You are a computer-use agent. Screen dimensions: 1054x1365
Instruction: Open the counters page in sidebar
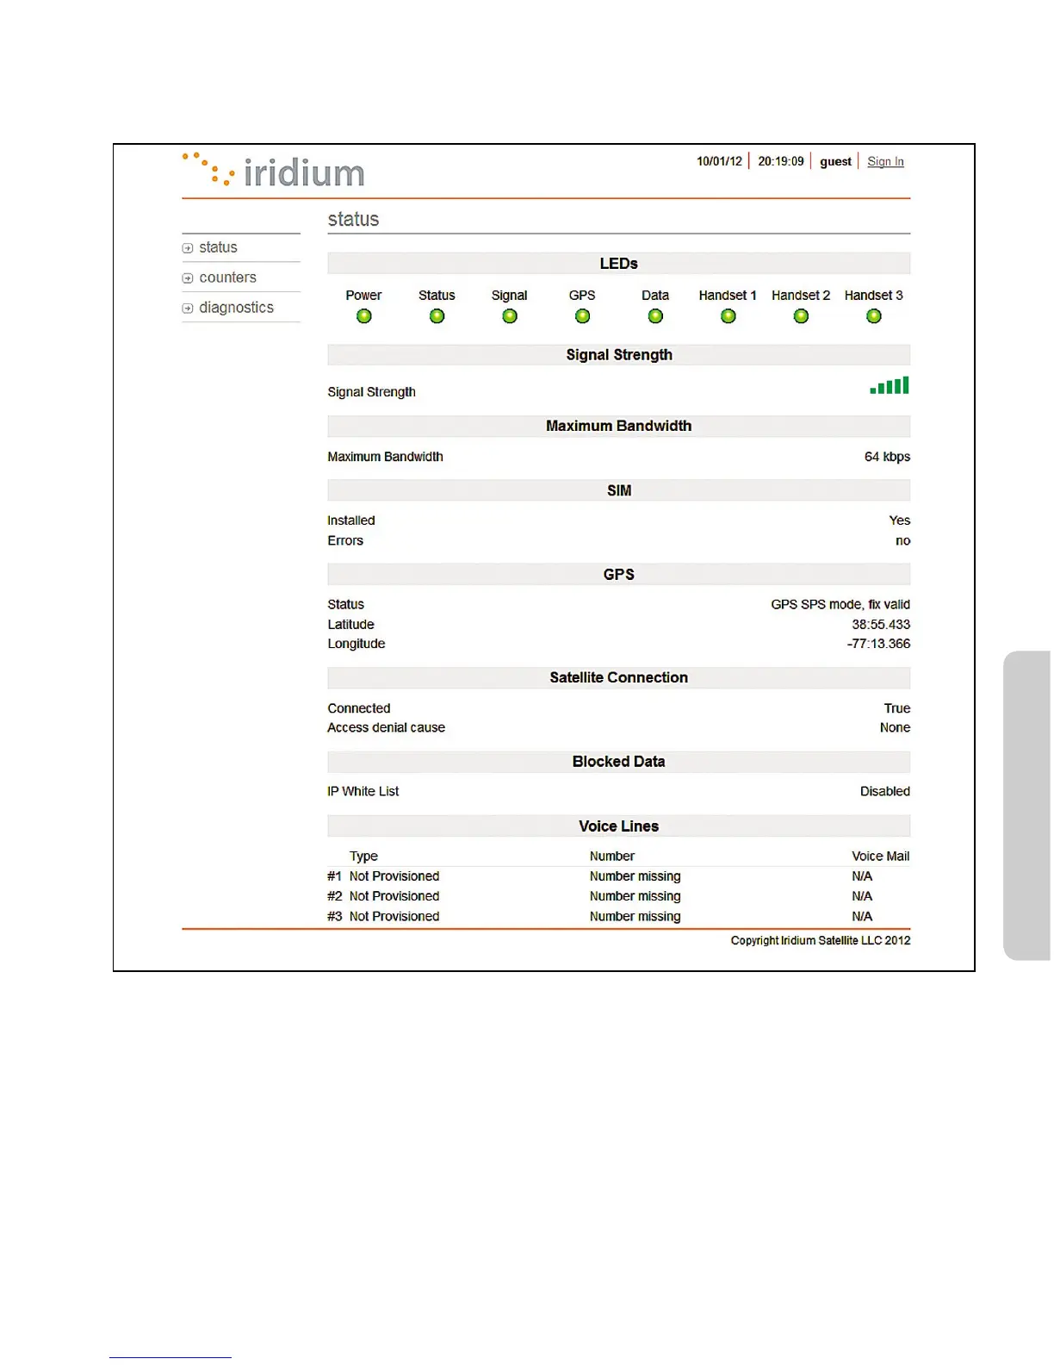point(227,277)
